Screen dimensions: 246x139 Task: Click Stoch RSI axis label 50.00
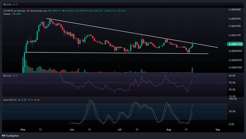click(232, 111)
